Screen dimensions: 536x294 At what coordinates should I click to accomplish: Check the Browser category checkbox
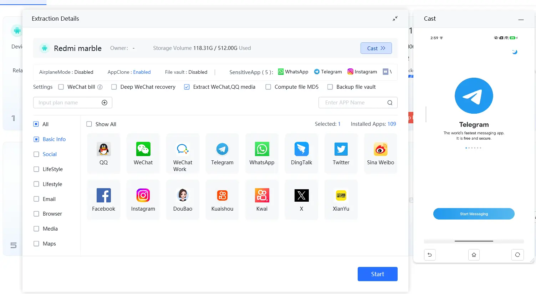click(36, 214)
